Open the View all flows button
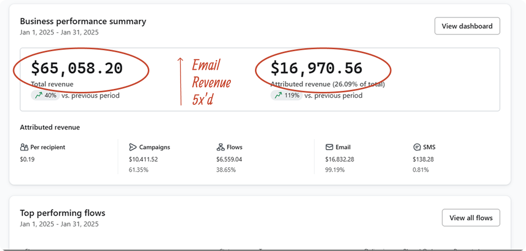Image resolution: width=526 pixels, height=251 pixels. (471, 218)
